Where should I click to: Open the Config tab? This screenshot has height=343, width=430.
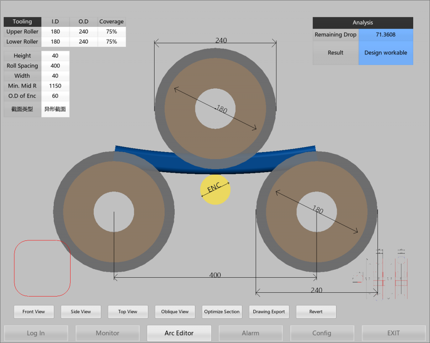click(322, 333)
